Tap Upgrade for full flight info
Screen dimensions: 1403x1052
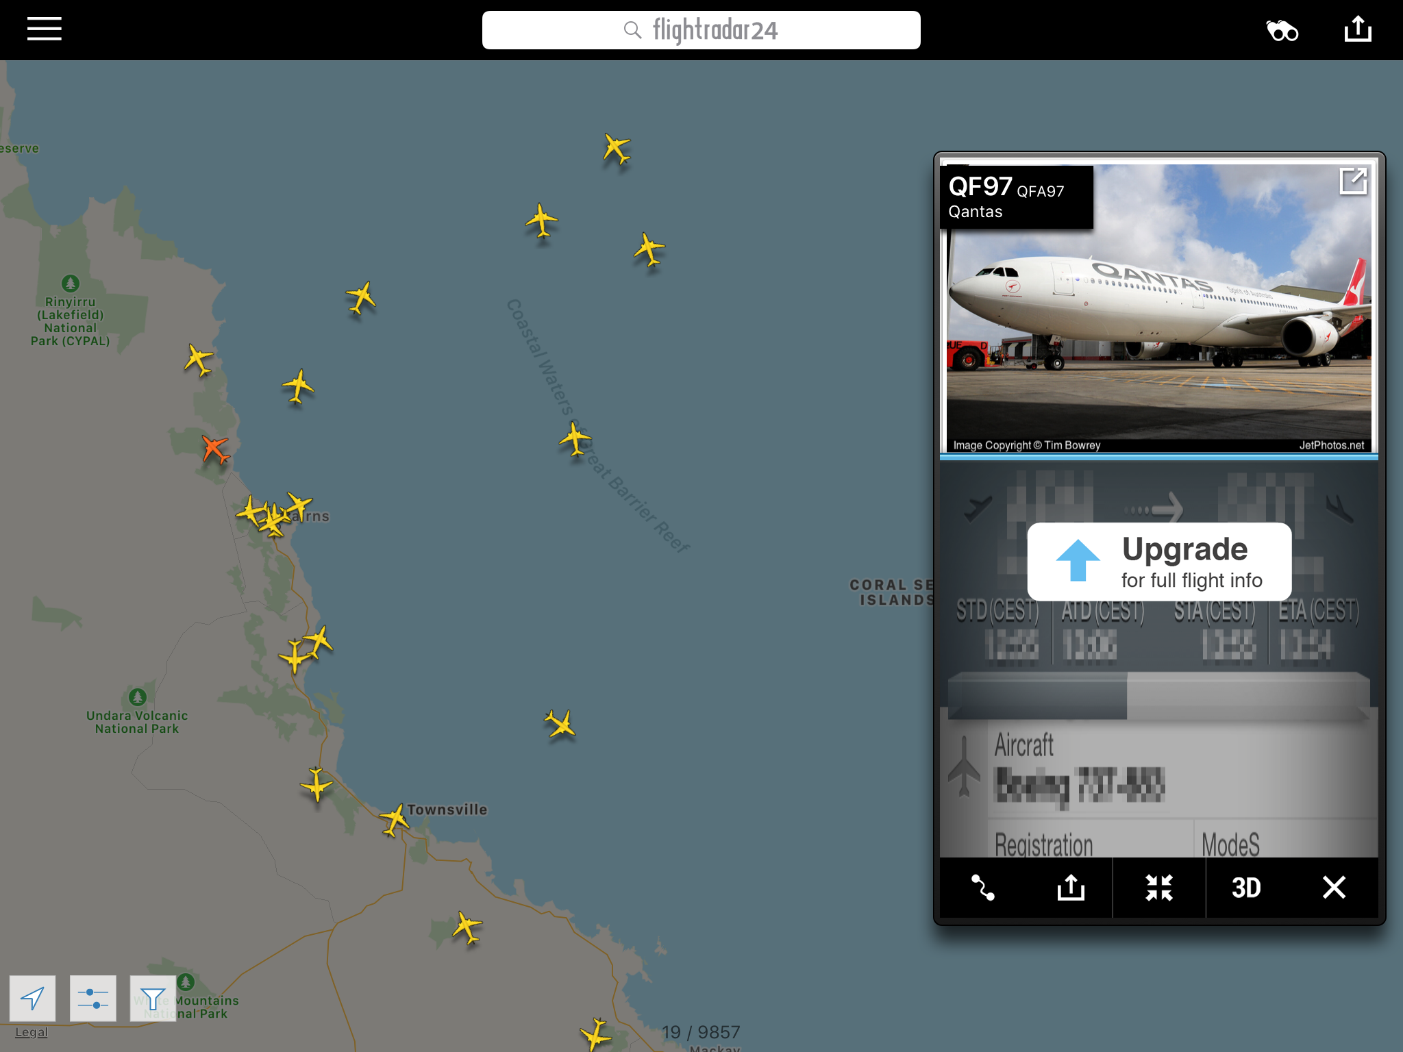coord(1159,562)
